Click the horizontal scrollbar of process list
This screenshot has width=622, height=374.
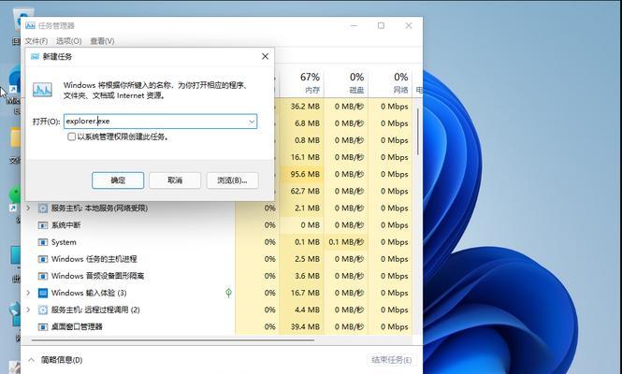coord(173,340)
